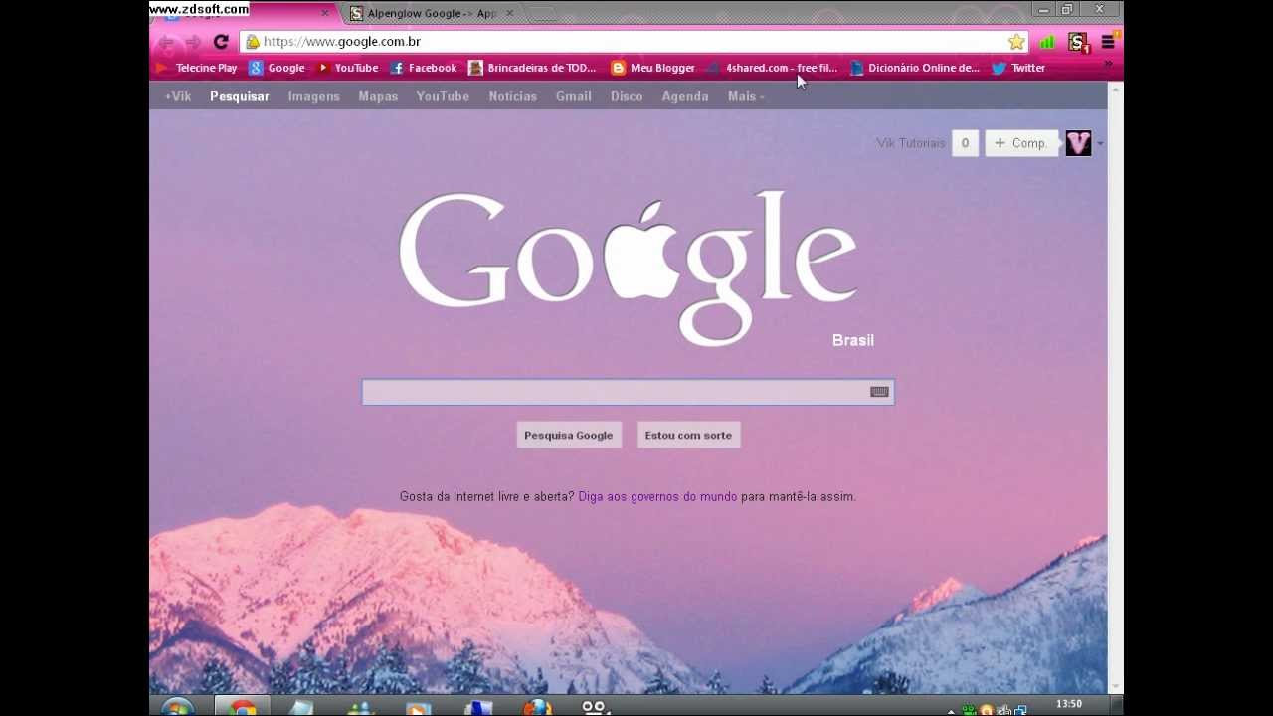Click the Google logo with Apple icon
The width and height of the screenshot is (1273, 716).
click(x=629, y=268)
